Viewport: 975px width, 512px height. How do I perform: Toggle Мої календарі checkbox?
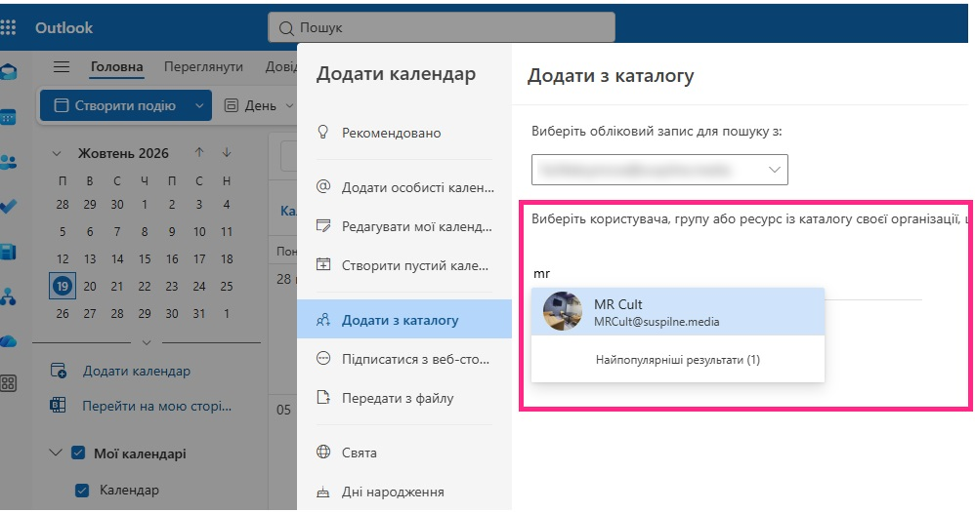coord(78,453)
